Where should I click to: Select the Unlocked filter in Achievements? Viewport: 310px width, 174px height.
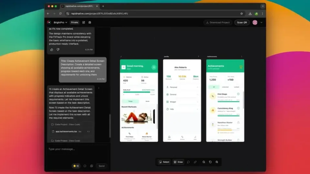coord(225,87)
